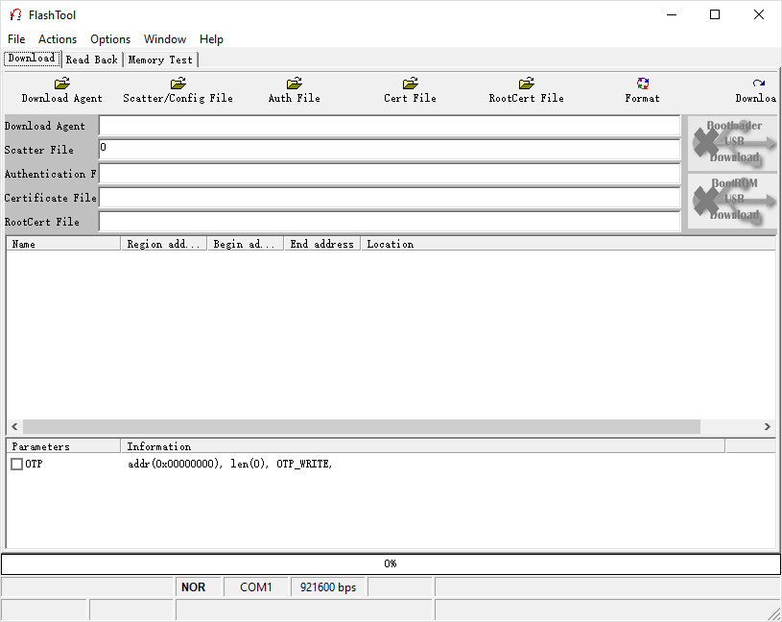Click the Location column header

coord(568,244)
